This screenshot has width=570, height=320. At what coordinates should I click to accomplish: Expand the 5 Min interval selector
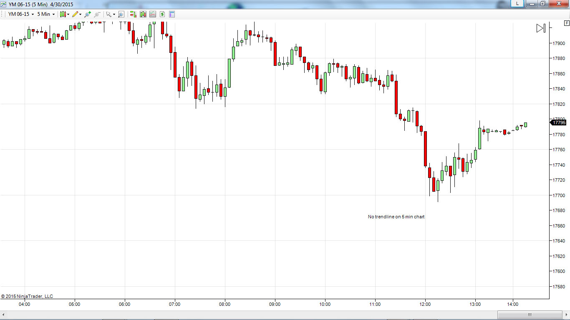click(46, 14)
